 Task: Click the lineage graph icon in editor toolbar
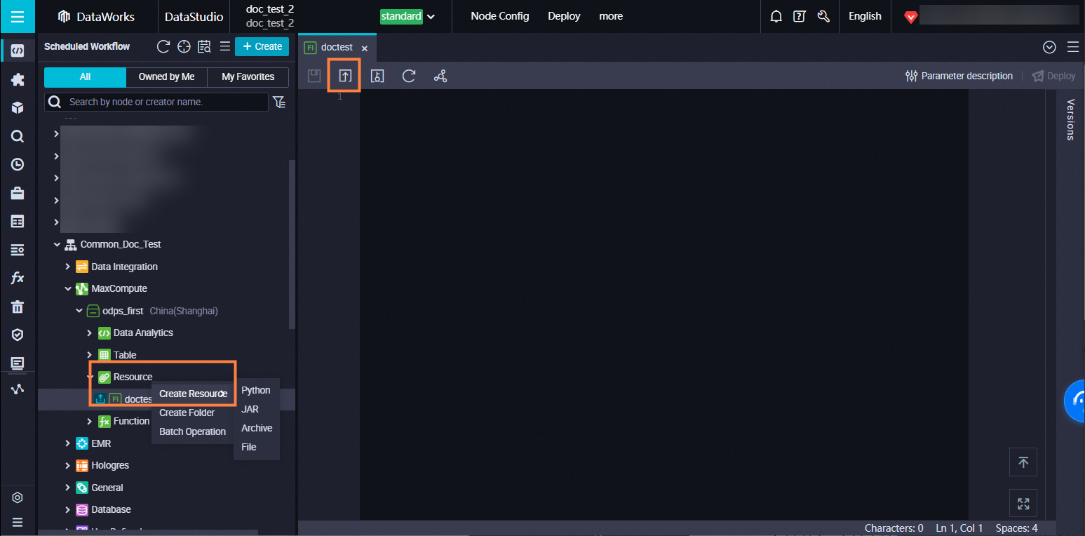click(x=440, y=76)
